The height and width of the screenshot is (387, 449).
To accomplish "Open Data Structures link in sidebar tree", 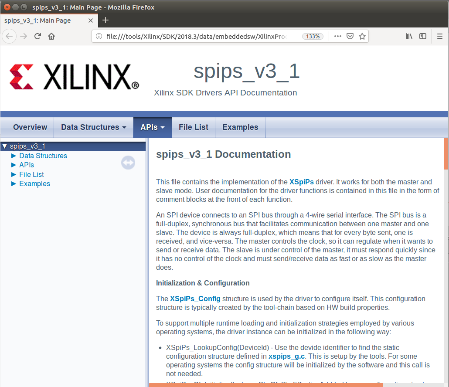I will tap(43, 156).
